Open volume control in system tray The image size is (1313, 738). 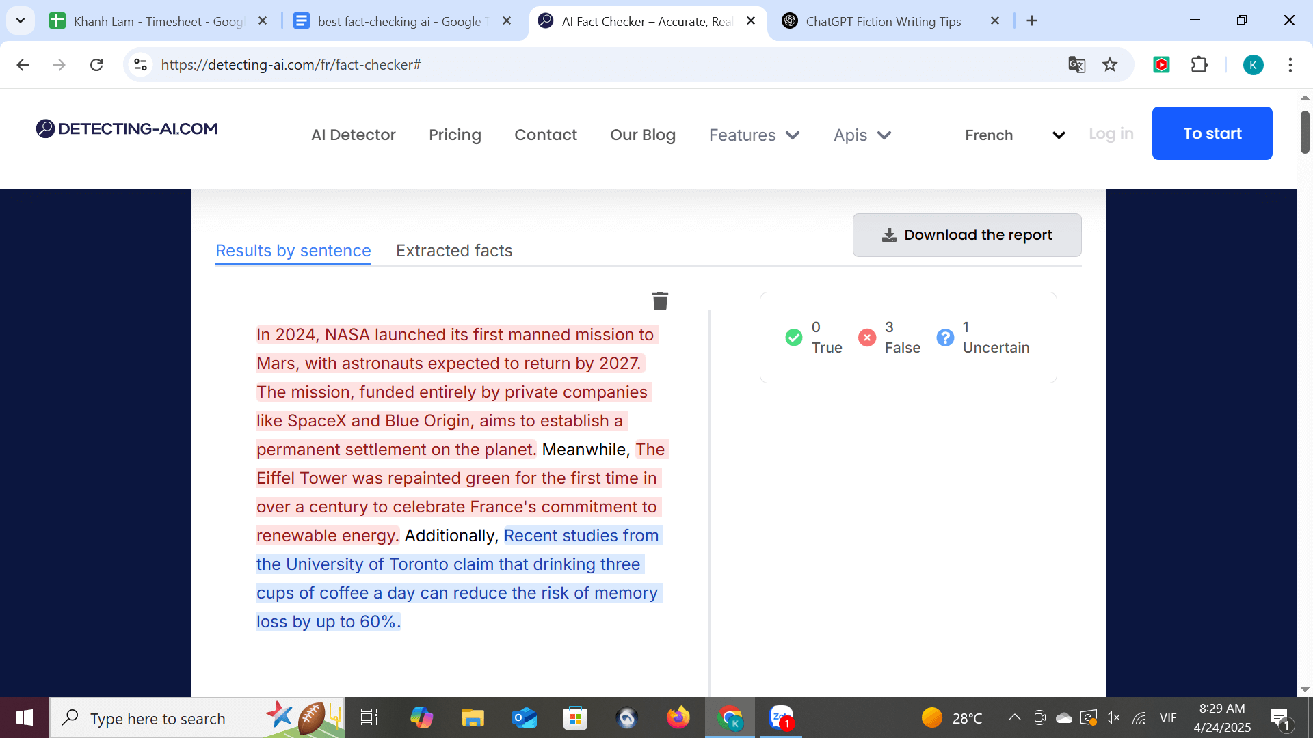point(1113,717)
